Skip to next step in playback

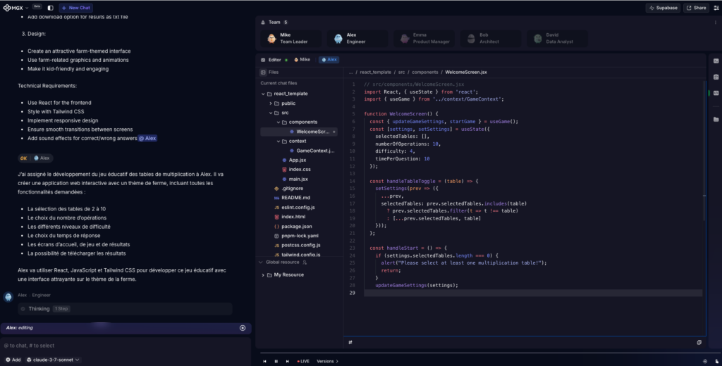tap(287, 361)
